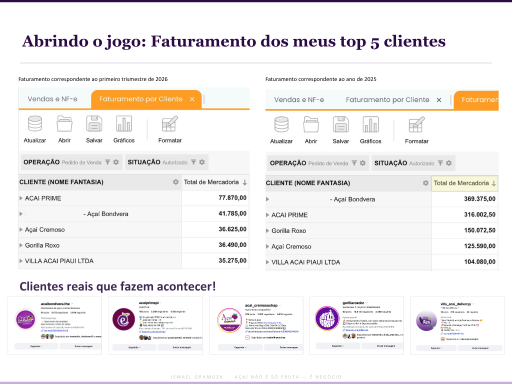This screenshot has height=384, width=512.
Task: Click Seguindo button on villa_acai_deliveryy profile
Action: 435,348
